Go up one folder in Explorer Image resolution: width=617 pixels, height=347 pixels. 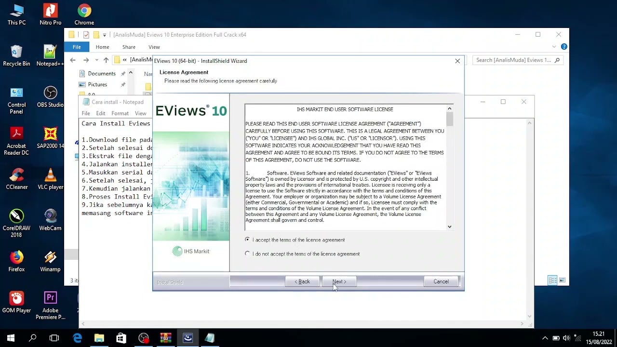pyautogui.click(x=106, y=60)
